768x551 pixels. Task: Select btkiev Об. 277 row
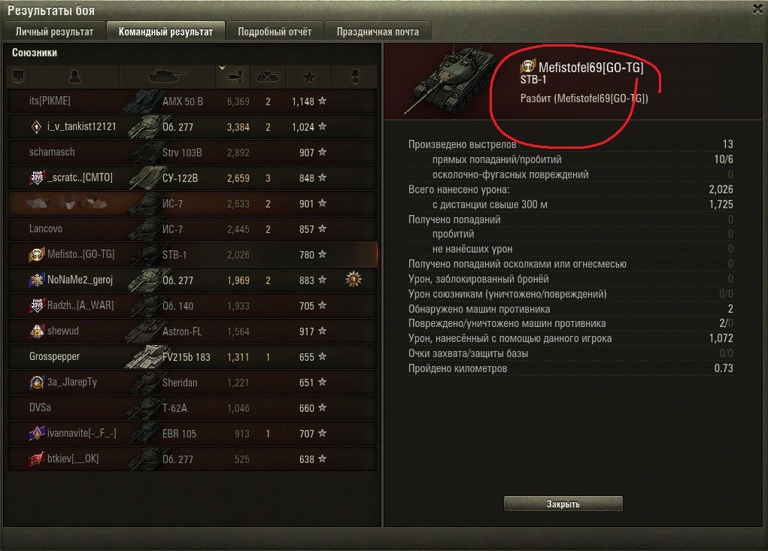coord(193,459)
